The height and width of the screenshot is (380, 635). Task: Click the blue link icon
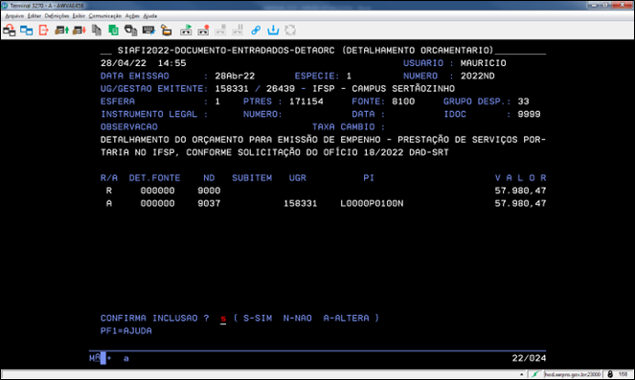[x=256, y=30]
